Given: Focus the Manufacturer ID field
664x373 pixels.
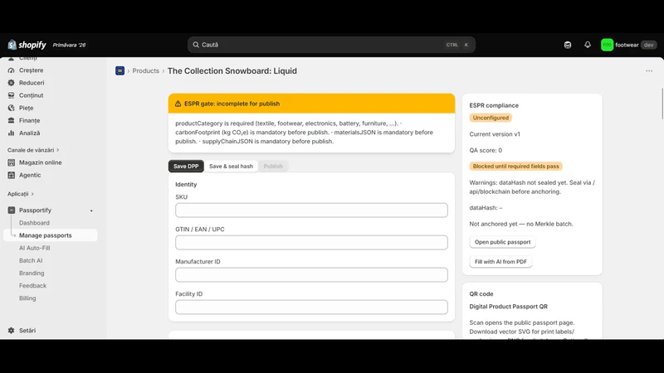Looking at the screenshot, I should click(311, 275).
